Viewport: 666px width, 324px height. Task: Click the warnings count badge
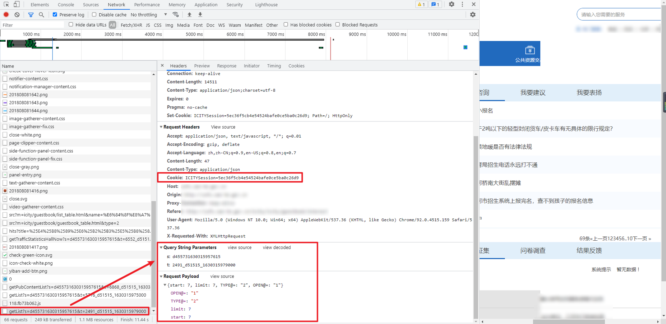coord(421,5)
